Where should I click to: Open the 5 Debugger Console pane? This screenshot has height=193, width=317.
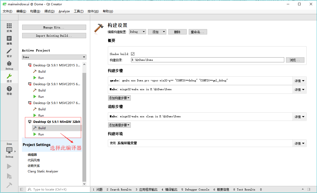(x=195, y=189)
